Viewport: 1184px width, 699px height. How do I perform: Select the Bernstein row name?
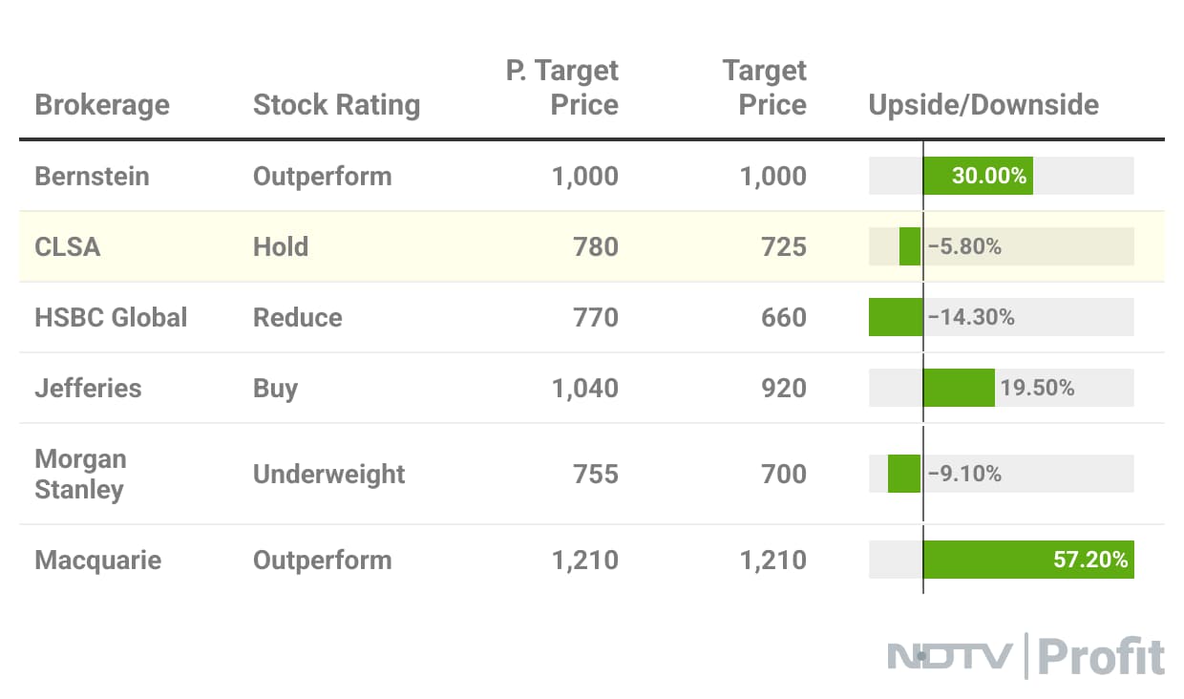(92, 176)
